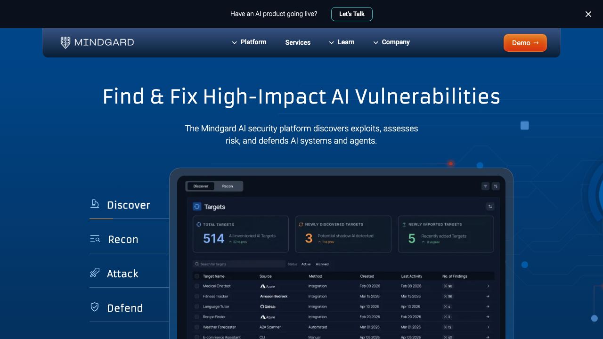This screenshot has height=339, width=603.
Task: Click the Targets panel sort icon
Action: coord(490,206)
